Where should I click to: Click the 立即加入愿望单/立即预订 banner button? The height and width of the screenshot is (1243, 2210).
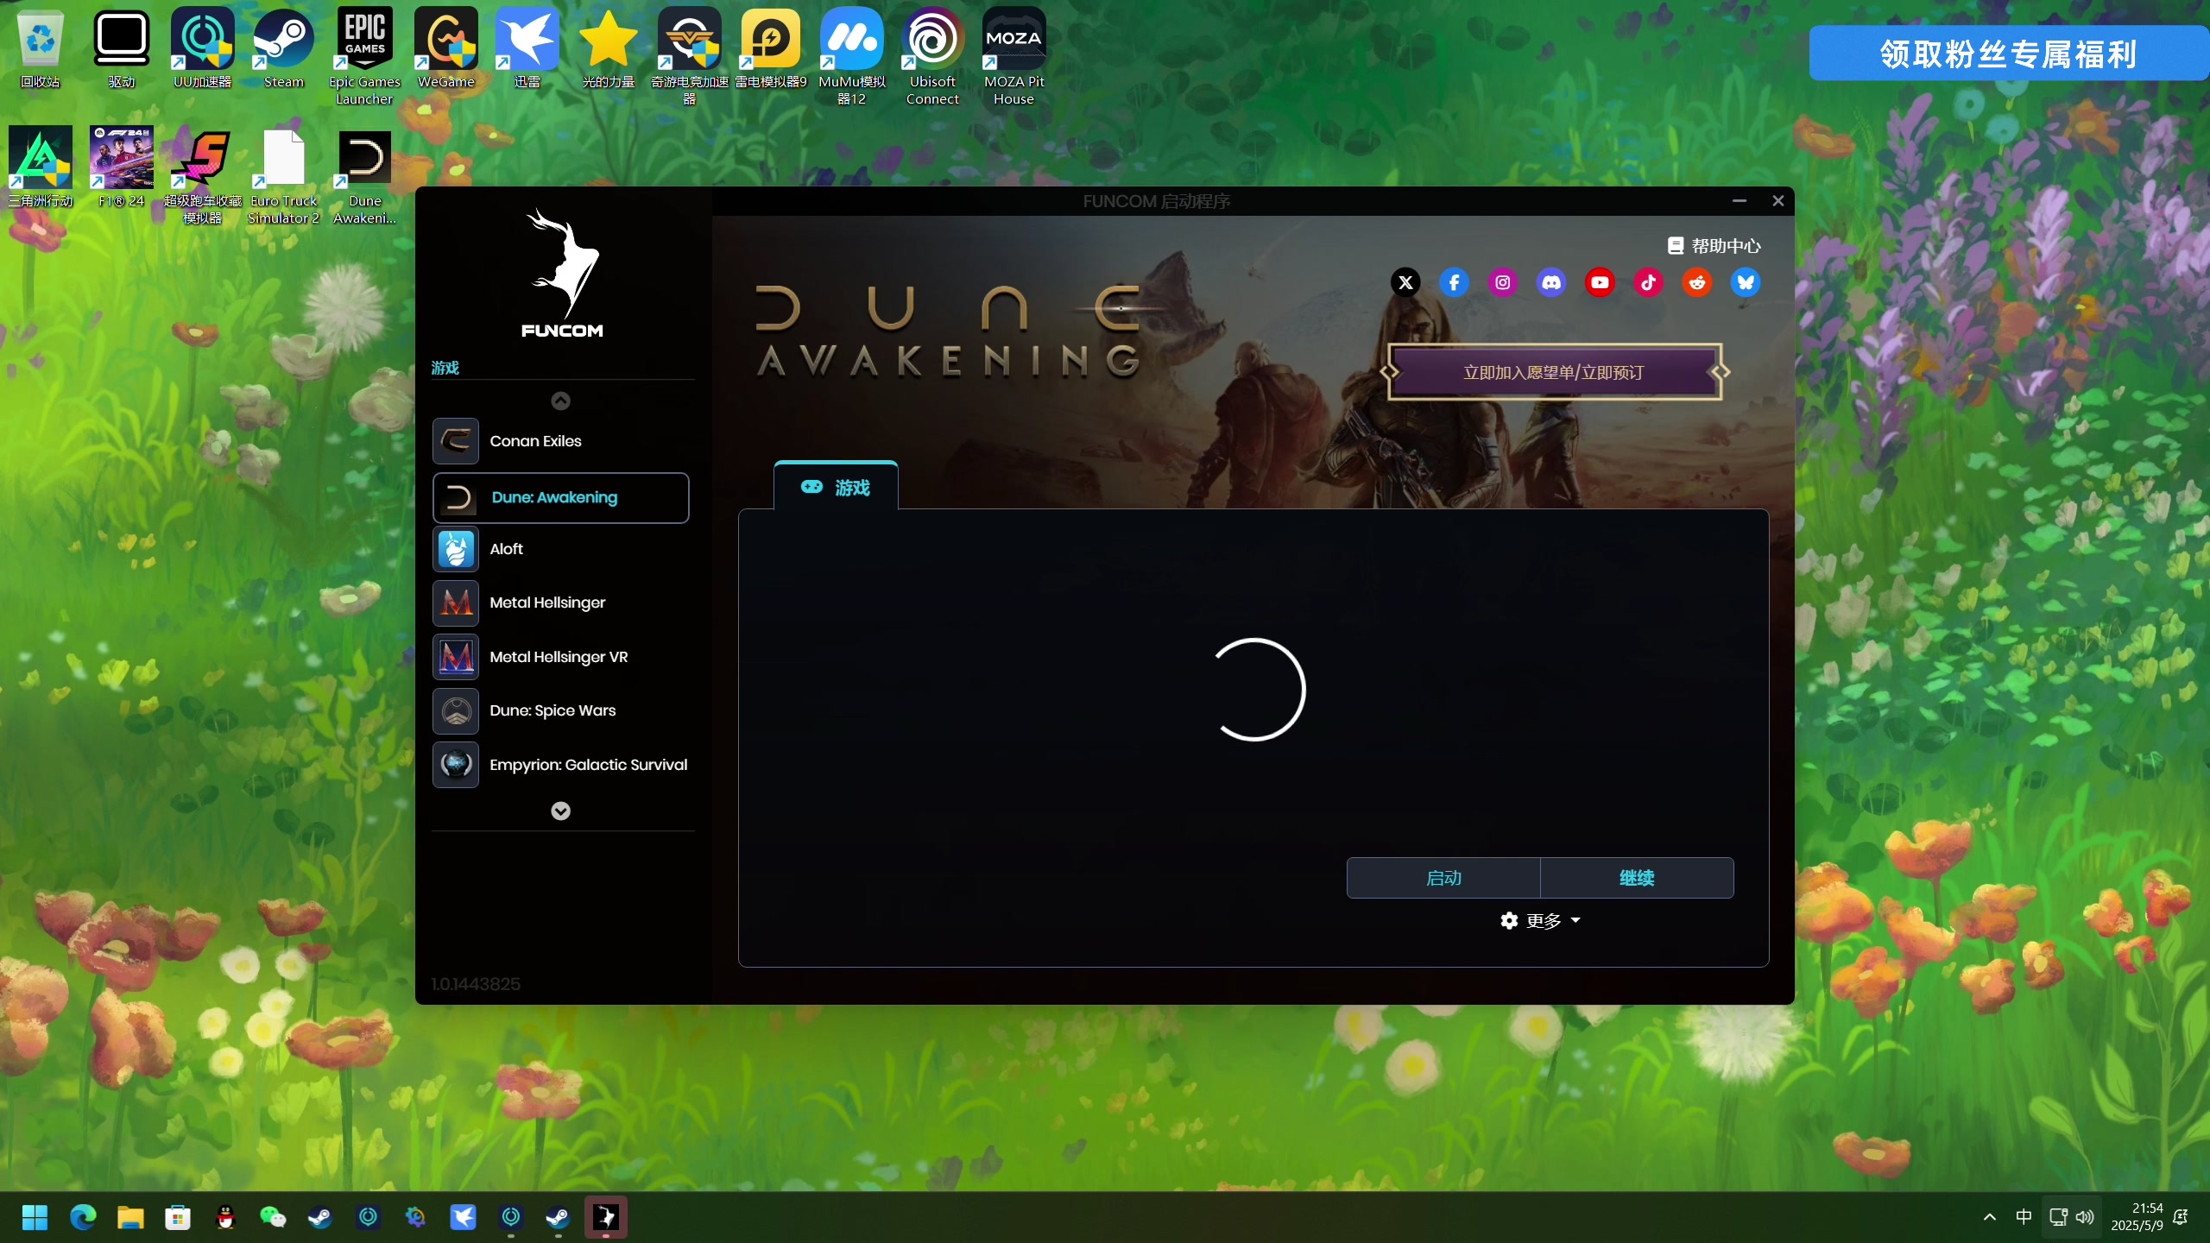1554,372
